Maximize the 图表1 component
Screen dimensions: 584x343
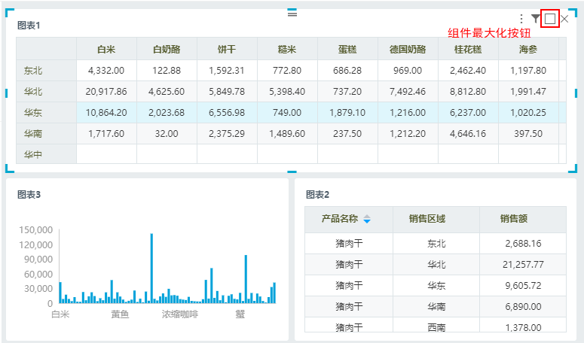[550, 19]
